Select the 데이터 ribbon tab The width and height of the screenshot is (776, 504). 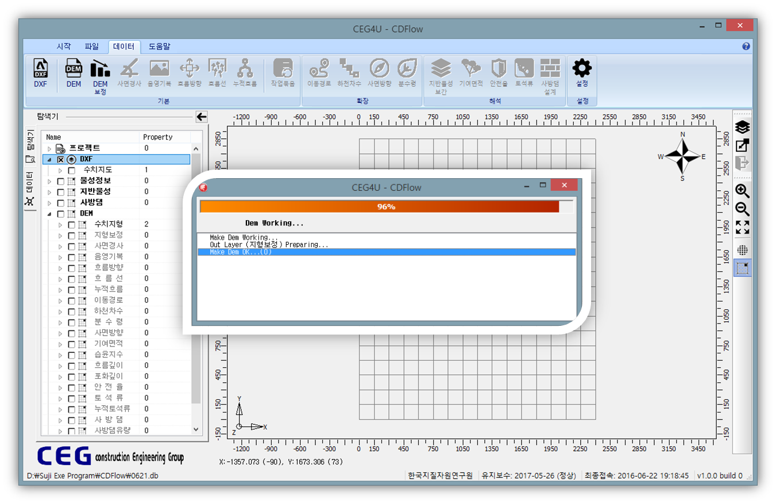pos(123,47)
